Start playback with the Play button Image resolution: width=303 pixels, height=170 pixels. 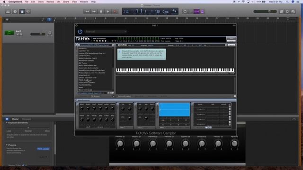(x=107, y=11)
